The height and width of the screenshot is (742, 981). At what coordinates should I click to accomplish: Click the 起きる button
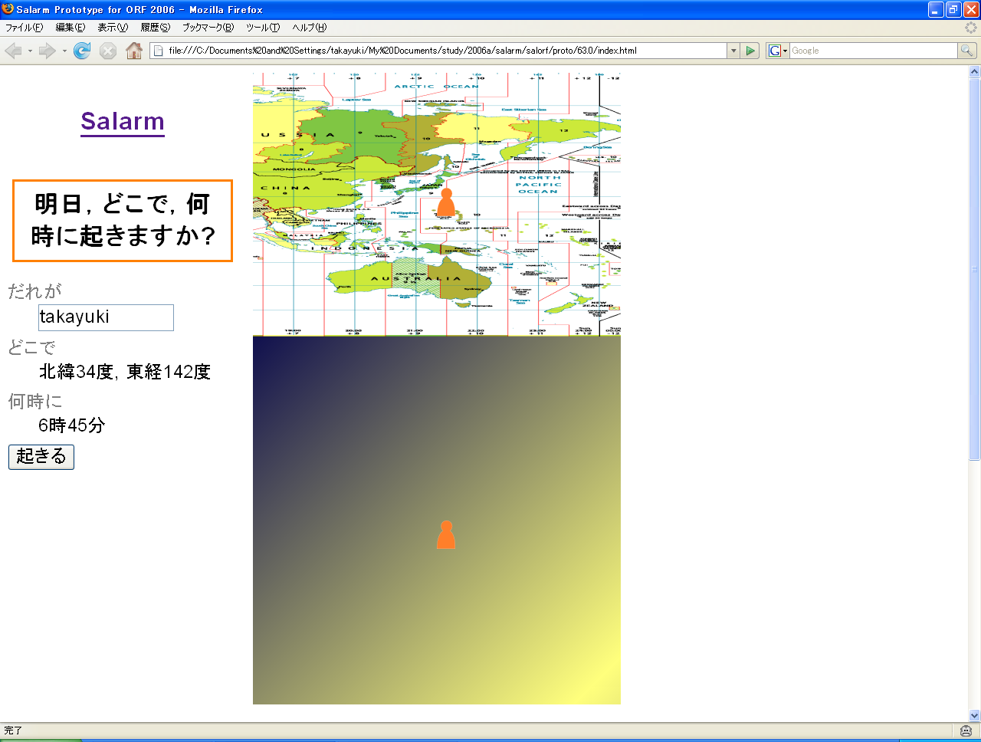41,457
